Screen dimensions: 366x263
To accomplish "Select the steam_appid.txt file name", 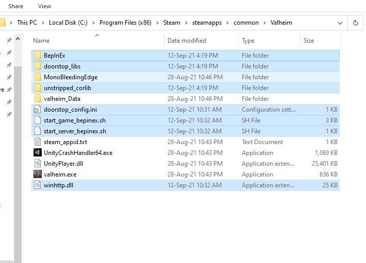I will coord(65,142).
